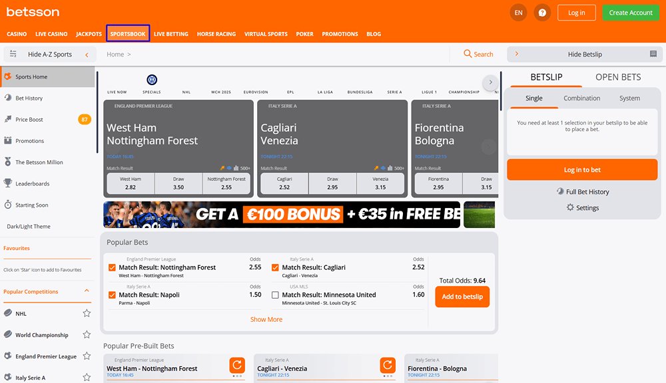The height and width of the screenshot is (383, 666).
Task: Click the Hide Betslip chevron arrow
Action: pyautogui.click(x=517, y=54)
